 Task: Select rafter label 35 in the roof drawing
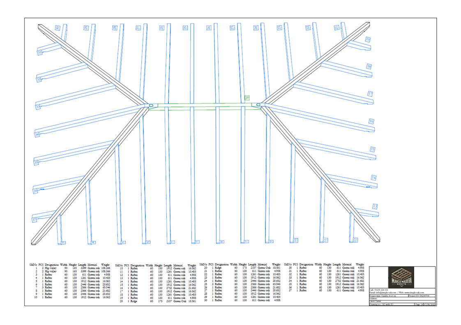pyautogui.click(x=36, y=162)
